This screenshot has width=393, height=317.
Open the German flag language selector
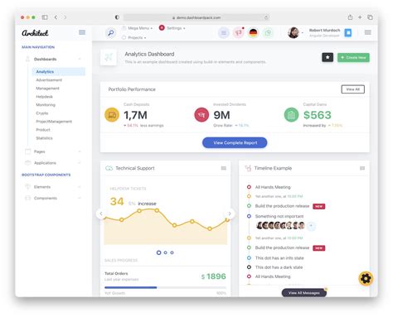253,33
